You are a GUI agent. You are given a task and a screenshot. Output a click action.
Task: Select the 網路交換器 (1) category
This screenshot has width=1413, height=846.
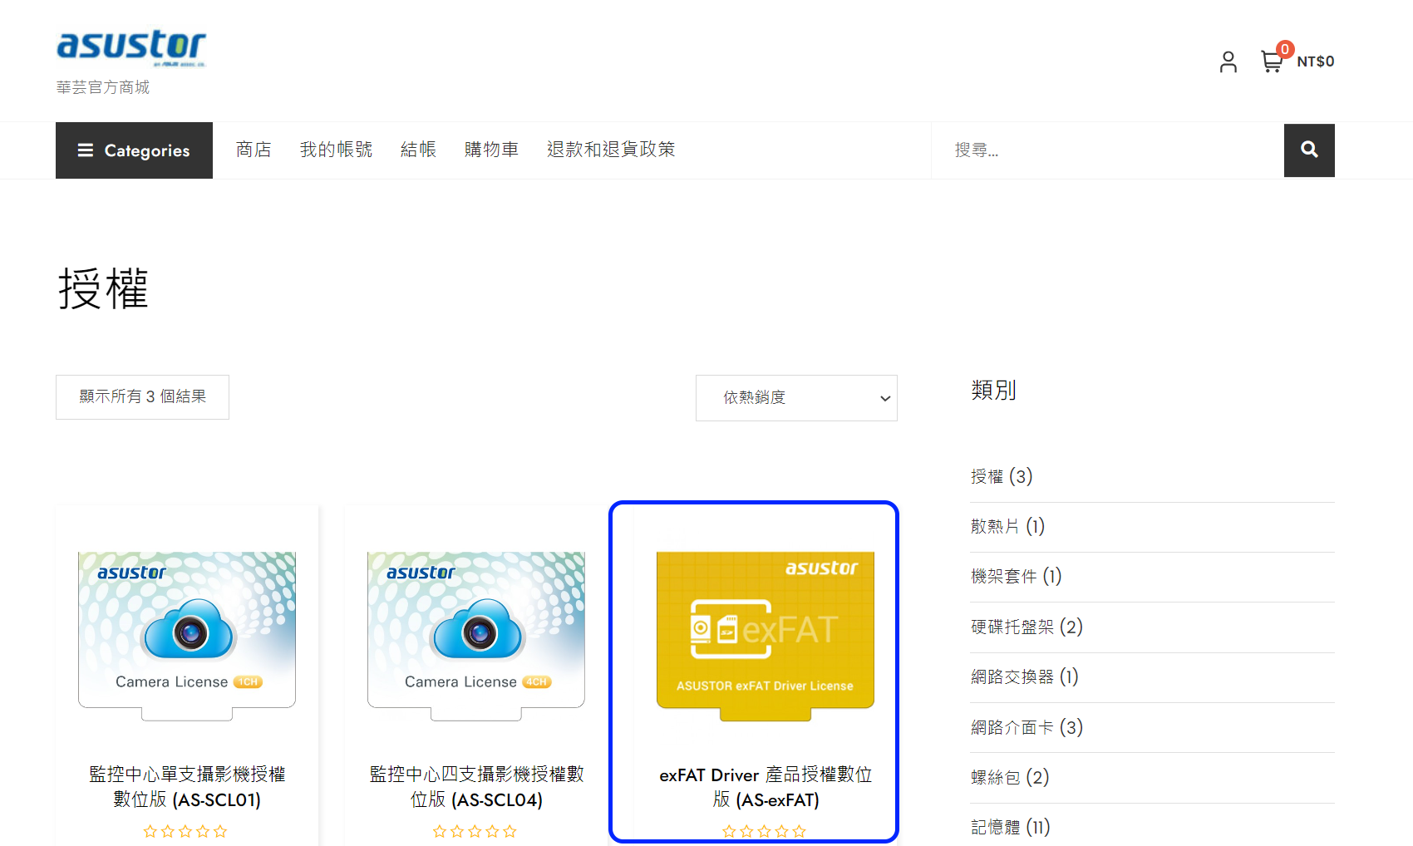click(x=1024, y=677)
